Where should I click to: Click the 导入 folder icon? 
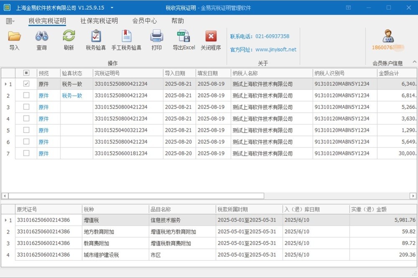(14, 37)
